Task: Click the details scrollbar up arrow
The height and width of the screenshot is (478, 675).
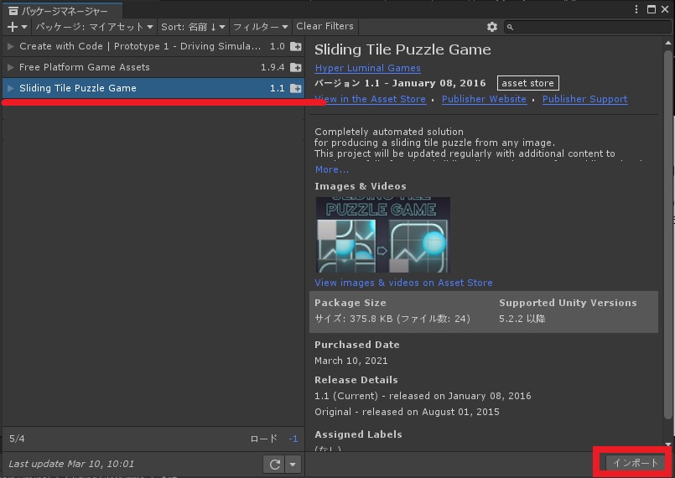Action: coord(667,43)
